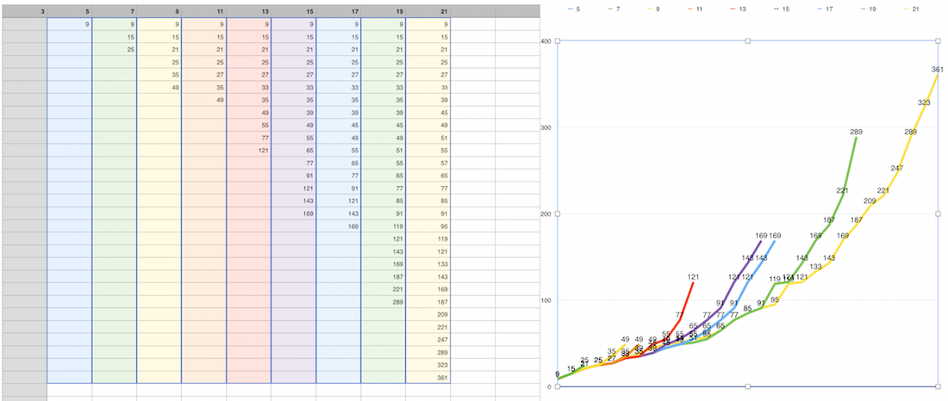This screenshot has height=401, width=948.
Task: Click the 247 data label on chart
Action: pyautogui.click(x=896, y=168)
